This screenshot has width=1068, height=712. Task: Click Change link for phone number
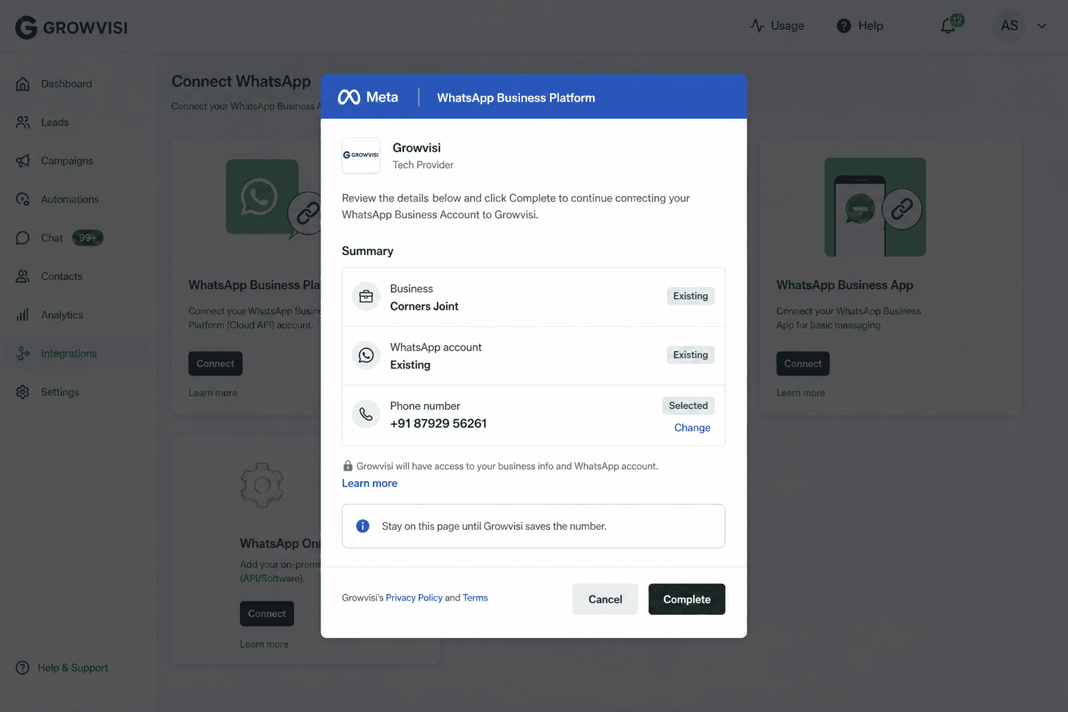coord(693,428)
